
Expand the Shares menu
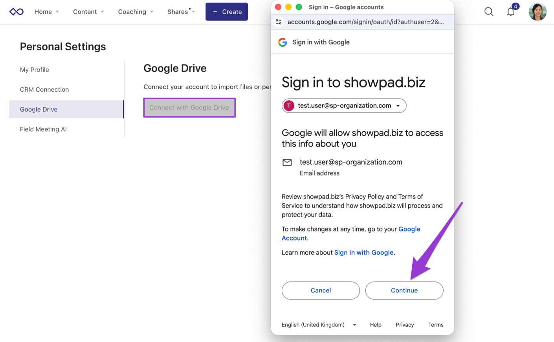(181, 12)
